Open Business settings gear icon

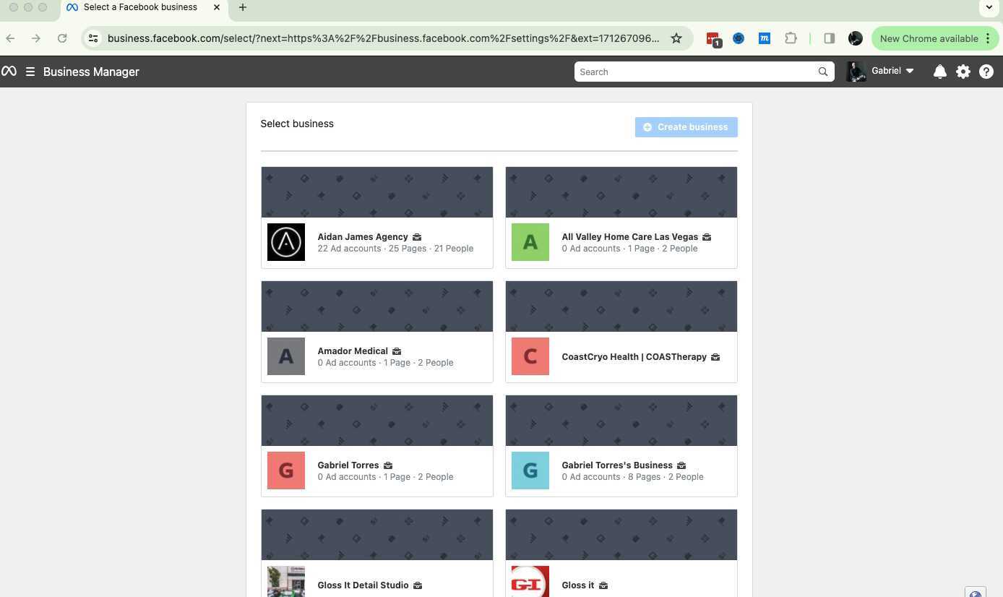coord(963,72)
